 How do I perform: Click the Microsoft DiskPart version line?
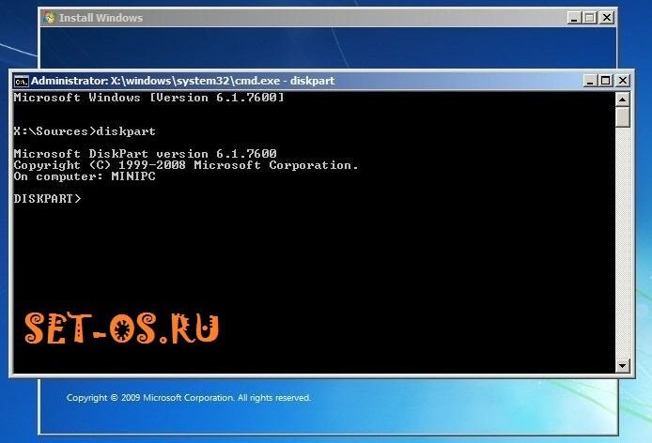click(x=145, y=153)
